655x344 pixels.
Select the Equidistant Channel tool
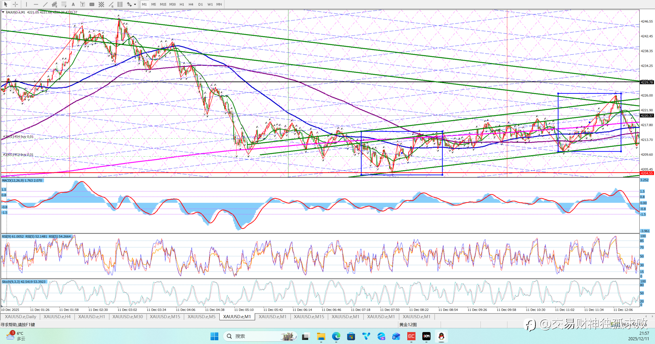(x=54, y=4)
